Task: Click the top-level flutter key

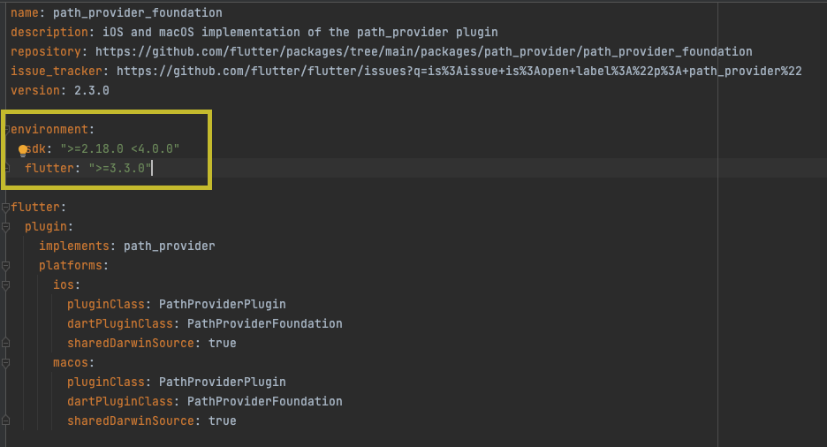Action: [x=34, y=208]
